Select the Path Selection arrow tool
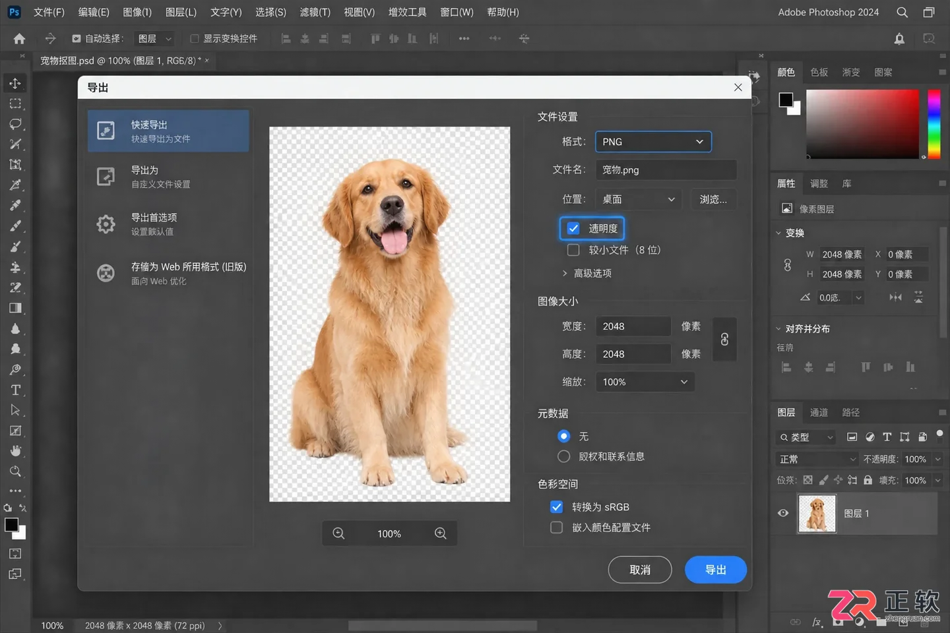This screenshot has width=950, height=633. point(15,410)
